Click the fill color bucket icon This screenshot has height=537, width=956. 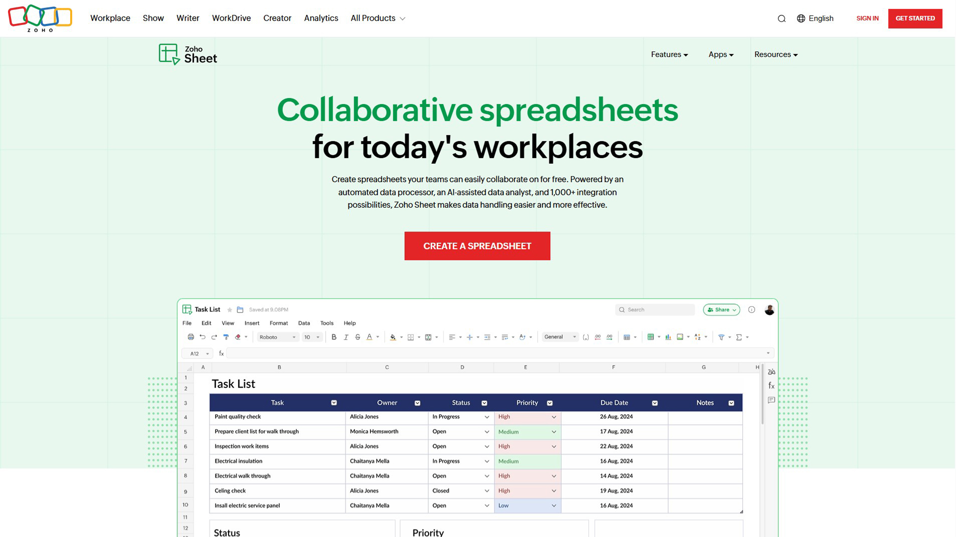click(x=393, y=337)
